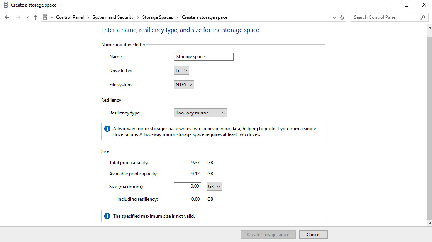This screenshot has height=242, width=432.
Task: Open the Drive letter dropdown
Action: (181, 71)
